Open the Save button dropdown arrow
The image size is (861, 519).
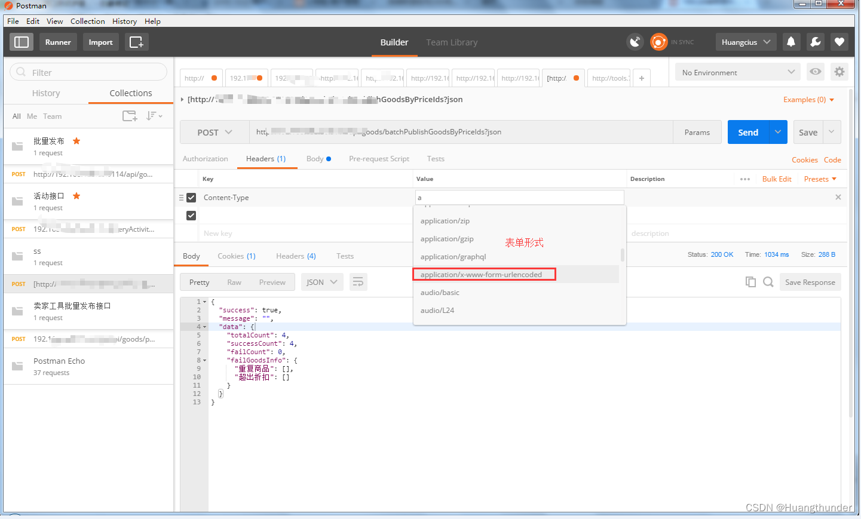(x=832, y=132)
